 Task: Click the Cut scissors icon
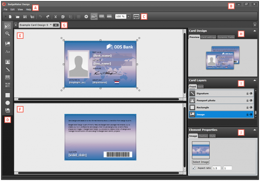coord(56,16)
